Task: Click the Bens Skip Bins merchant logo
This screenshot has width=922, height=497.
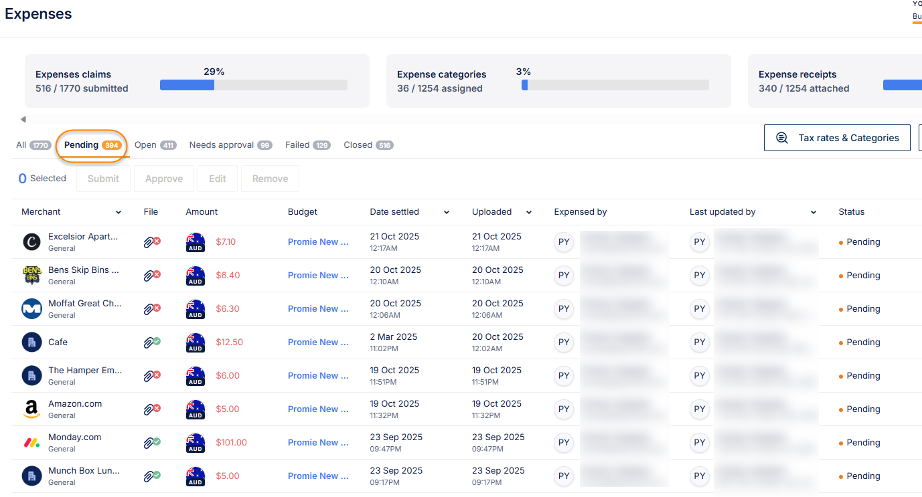Action: [31, 276]
